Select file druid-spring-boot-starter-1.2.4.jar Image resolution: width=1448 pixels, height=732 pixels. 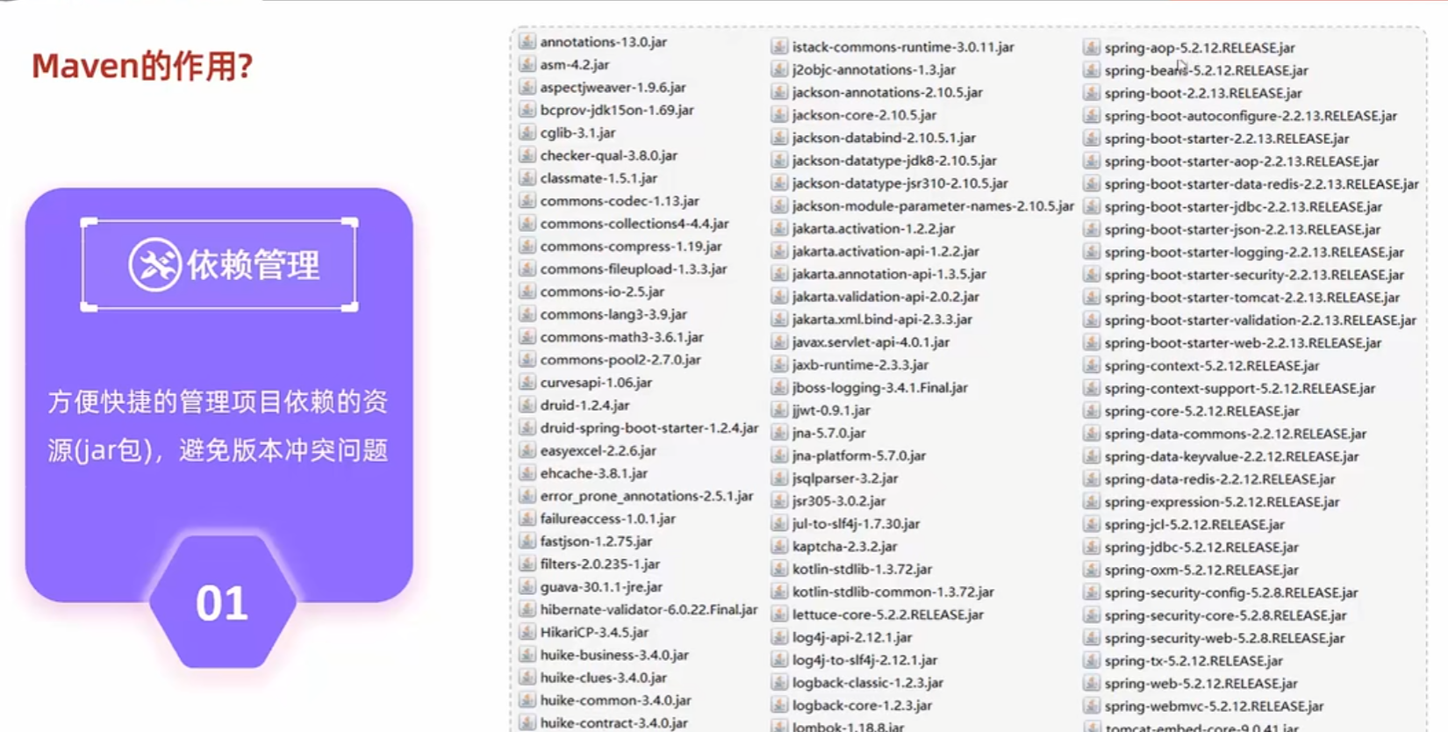coord(649,427)
